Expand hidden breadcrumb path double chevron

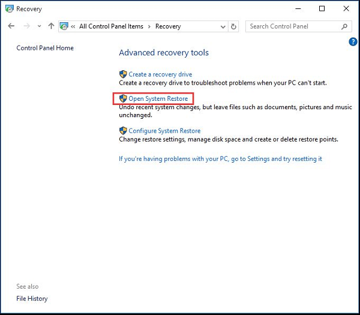(x=73, y=26)
